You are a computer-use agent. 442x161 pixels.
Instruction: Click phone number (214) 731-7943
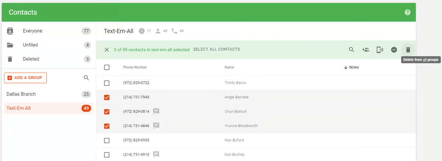pos(136,97)
